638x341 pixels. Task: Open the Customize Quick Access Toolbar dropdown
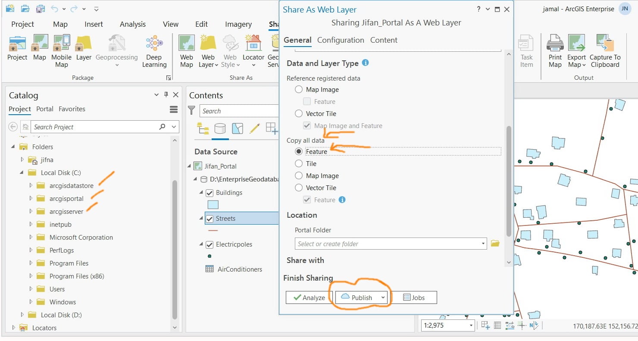pos(96,9)
